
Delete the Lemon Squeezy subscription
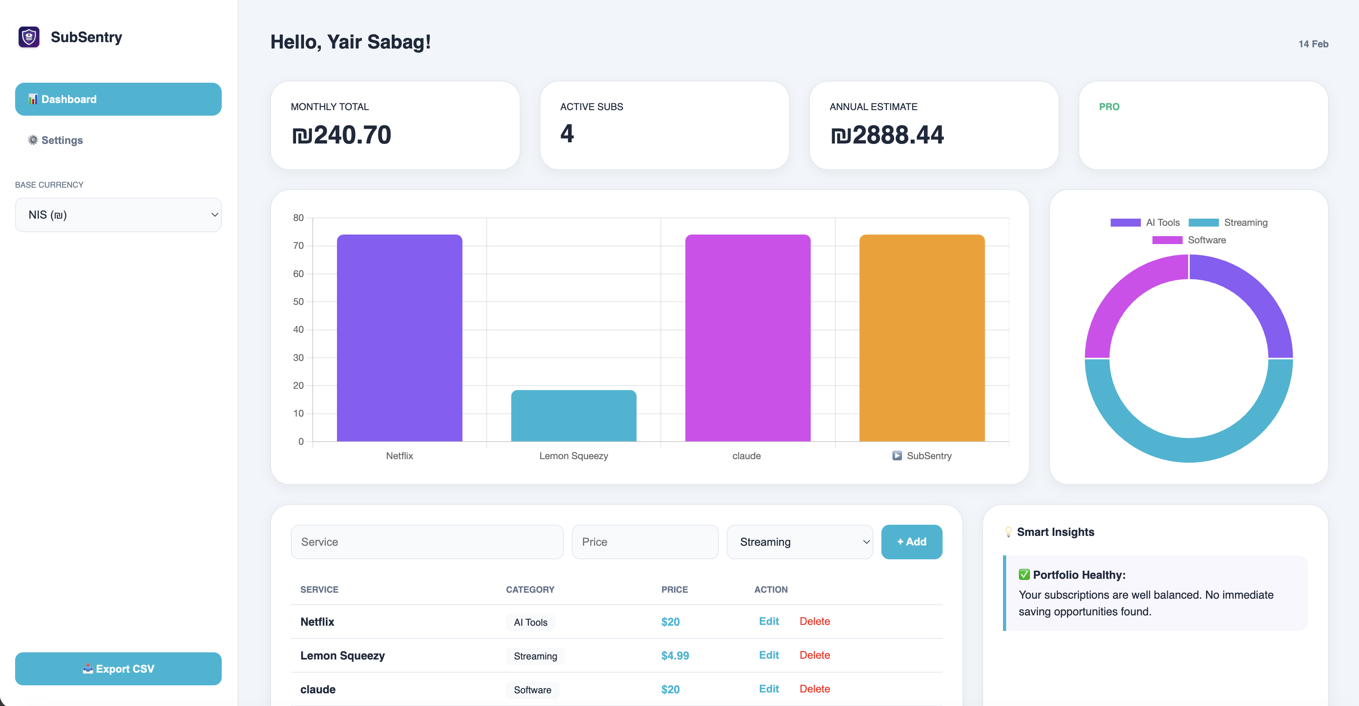815,655
